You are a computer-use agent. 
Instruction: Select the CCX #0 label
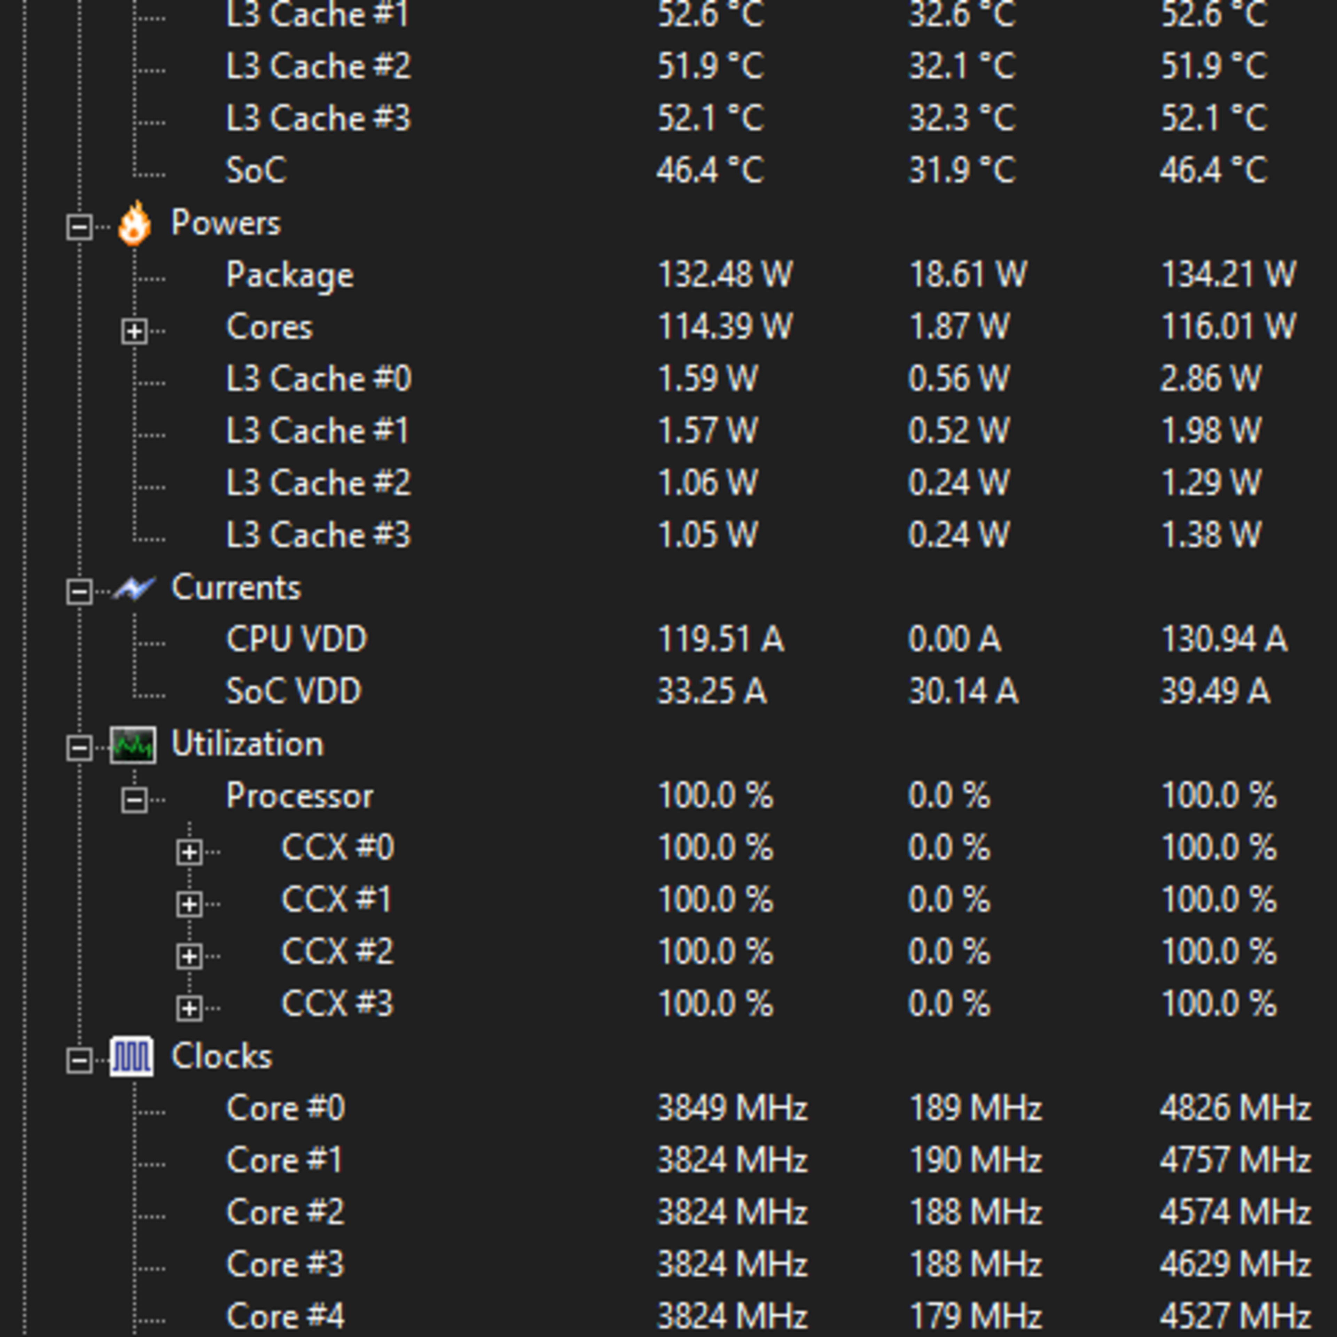point(338,847)
